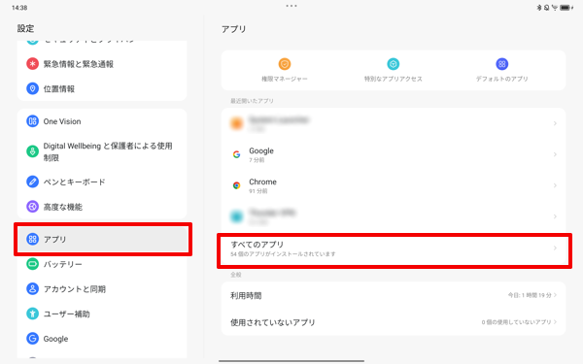
Task: Open 権限マネージャー orange shield icon
Action: point(285,64)
